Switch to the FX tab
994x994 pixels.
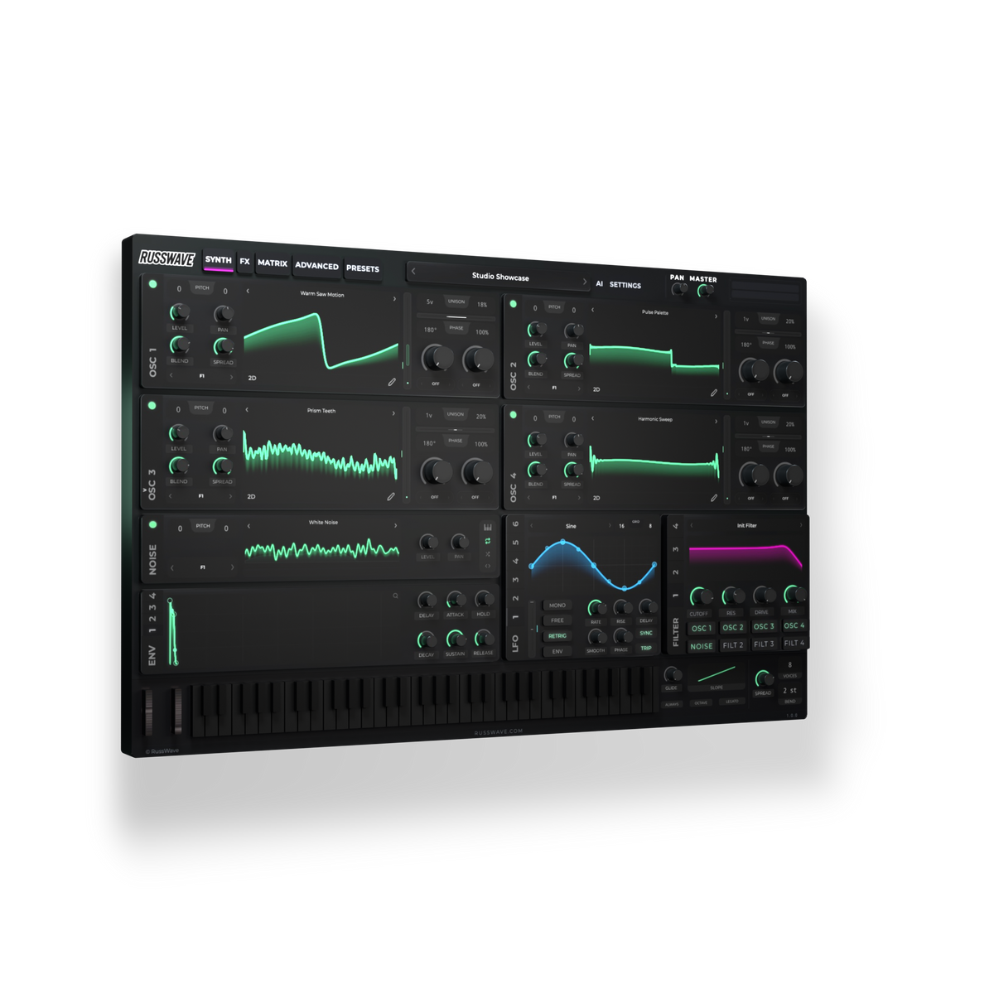click(x=245, y=262)
